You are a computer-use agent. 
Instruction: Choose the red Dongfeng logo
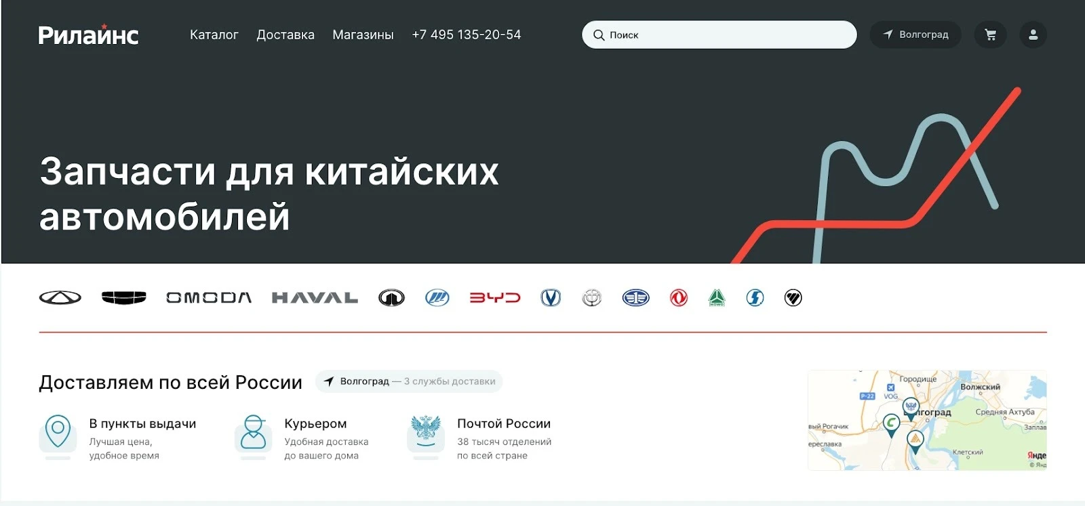[679, 297]
